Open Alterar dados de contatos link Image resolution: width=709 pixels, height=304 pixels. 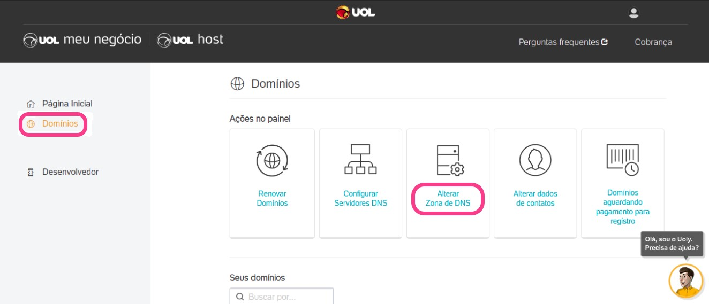pyautogui.click(x=535, y=198)
